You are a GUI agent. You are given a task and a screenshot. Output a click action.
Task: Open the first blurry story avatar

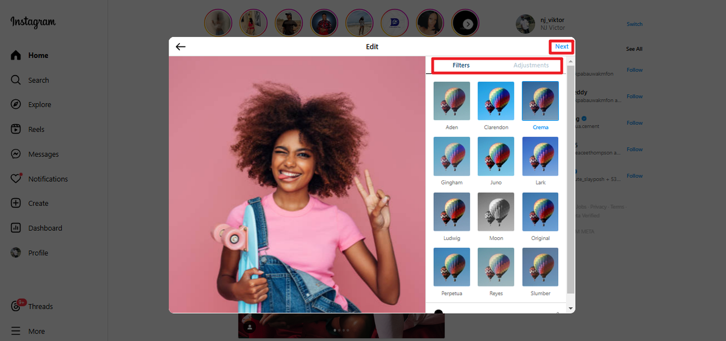pyautogui.click(x=218, y=23)
